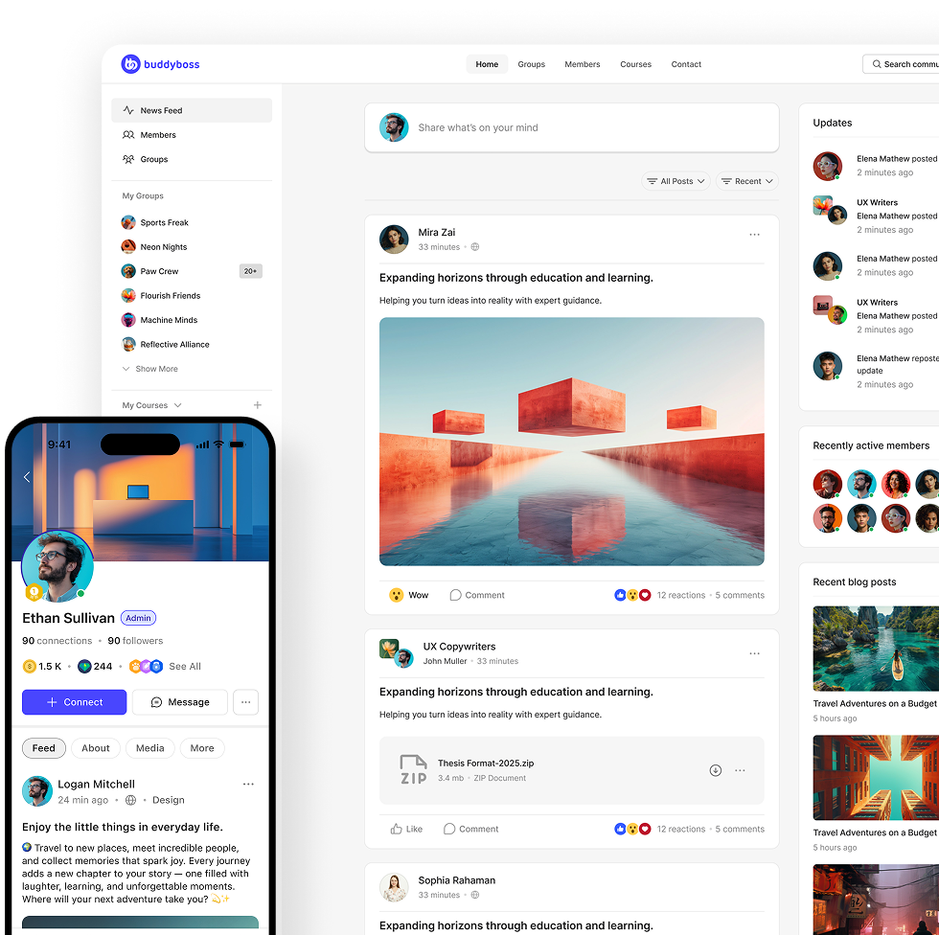939x935 pixels.
Task: Switch to the Home tab
Action: click(x=487, y=64)
